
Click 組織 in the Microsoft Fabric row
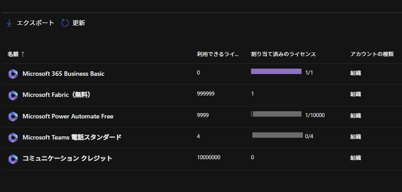[356, 94]
